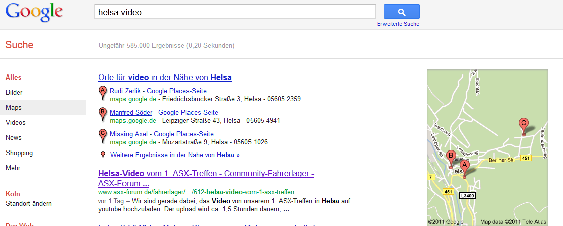The width and height of the screenshot is (563, 226).
Task: Click the Helsa map thumbnail
Action: [x=487, y=147]
